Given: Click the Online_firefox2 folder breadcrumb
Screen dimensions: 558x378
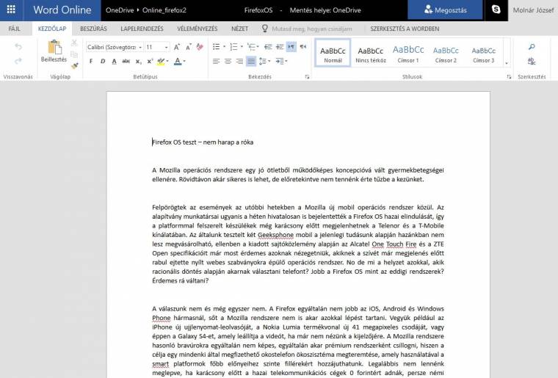Looking at the screenshot, I should 164,10.
